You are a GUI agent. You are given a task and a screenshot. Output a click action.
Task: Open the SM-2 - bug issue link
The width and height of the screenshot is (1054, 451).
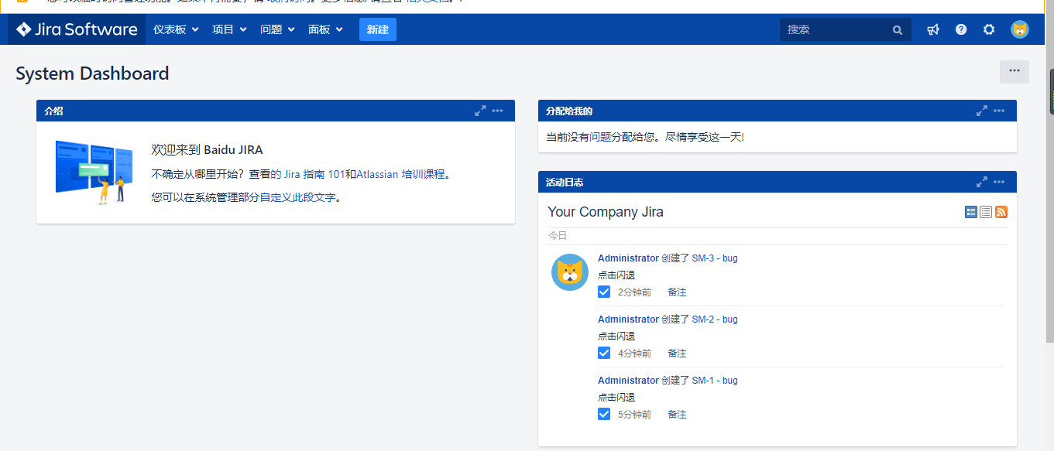[715, 319]
